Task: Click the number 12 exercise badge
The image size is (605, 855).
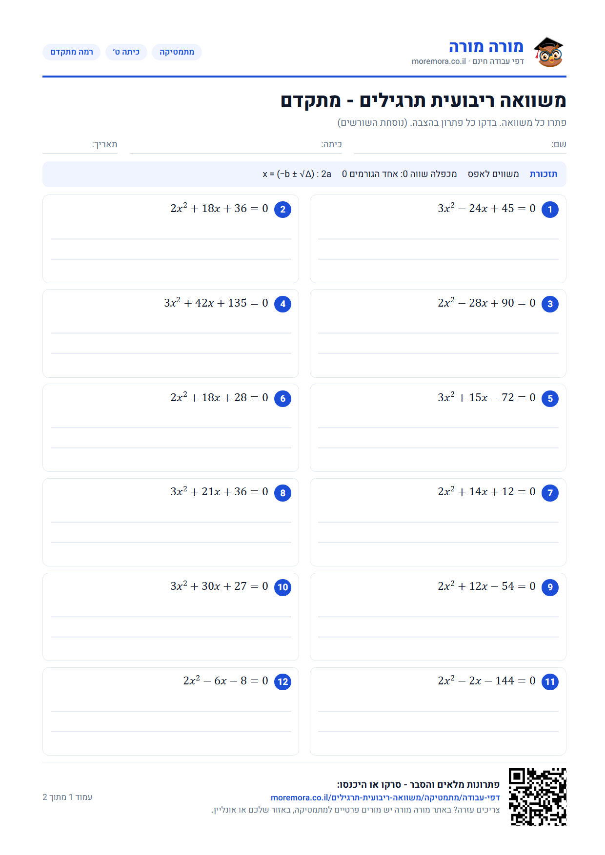Action: coord(282,682)
